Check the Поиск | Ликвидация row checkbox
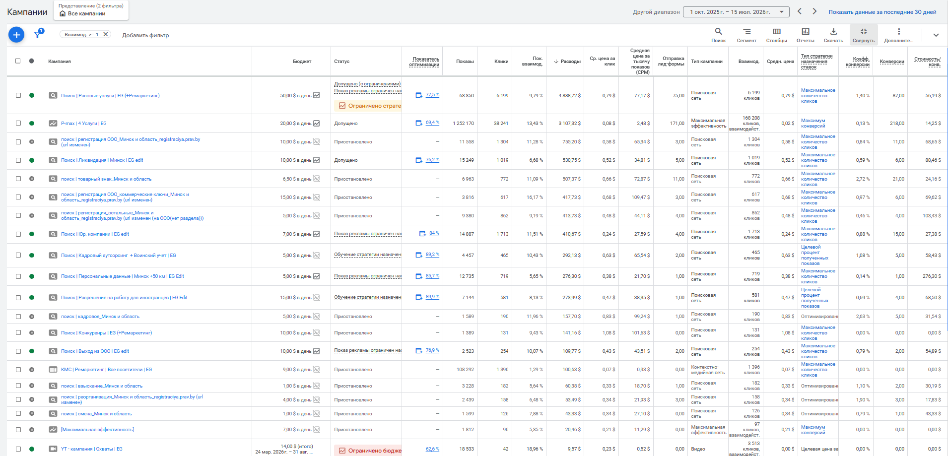 [18, 160]
